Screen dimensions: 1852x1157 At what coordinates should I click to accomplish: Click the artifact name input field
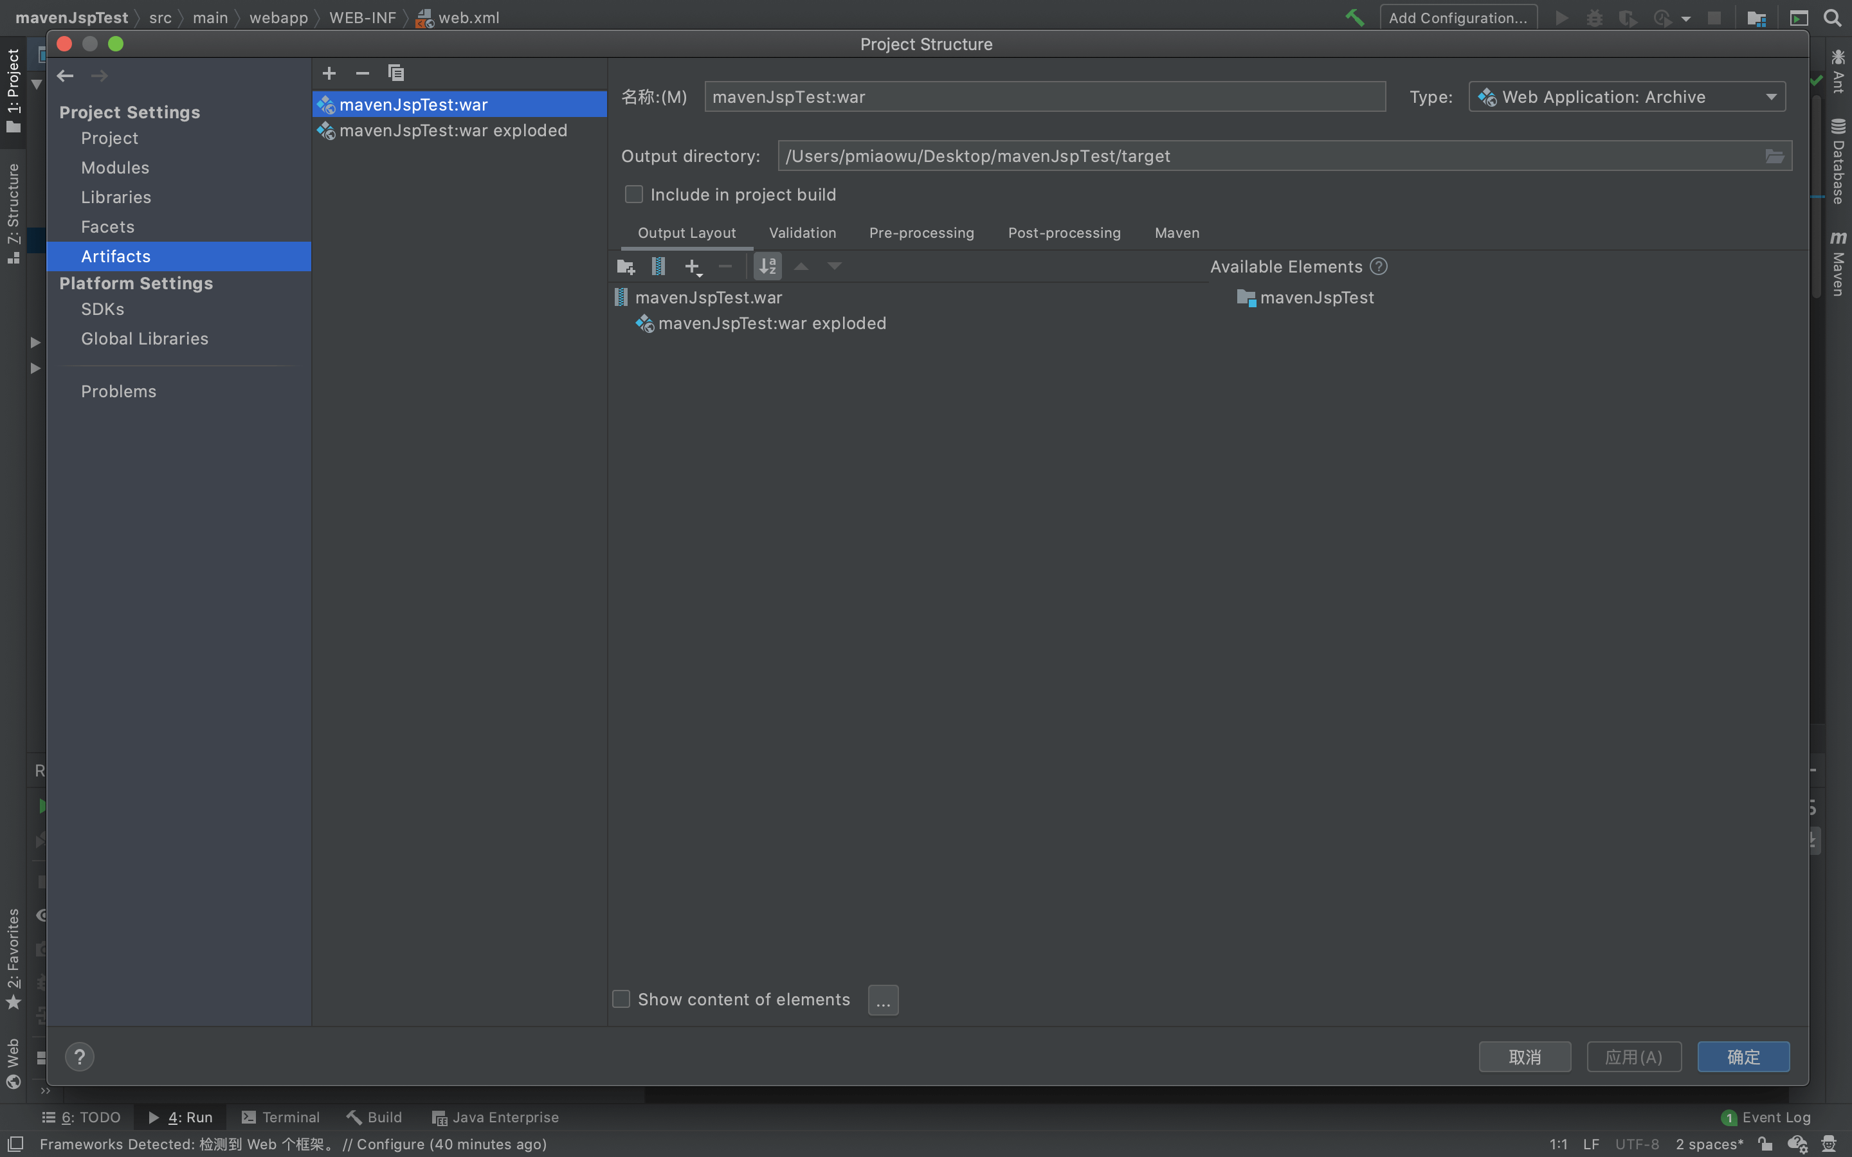1044,97
